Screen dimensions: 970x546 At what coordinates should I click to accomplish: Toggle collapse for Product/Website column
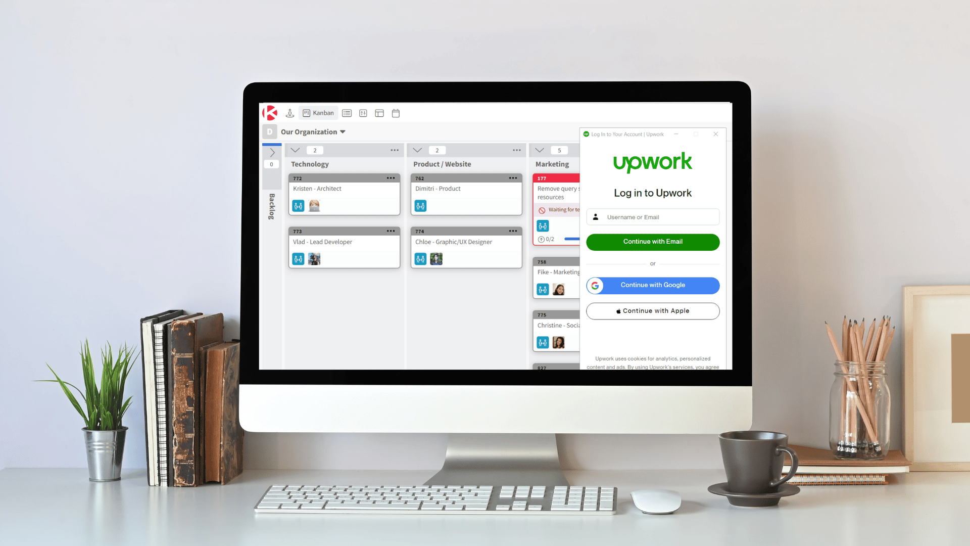click(417, 149)
